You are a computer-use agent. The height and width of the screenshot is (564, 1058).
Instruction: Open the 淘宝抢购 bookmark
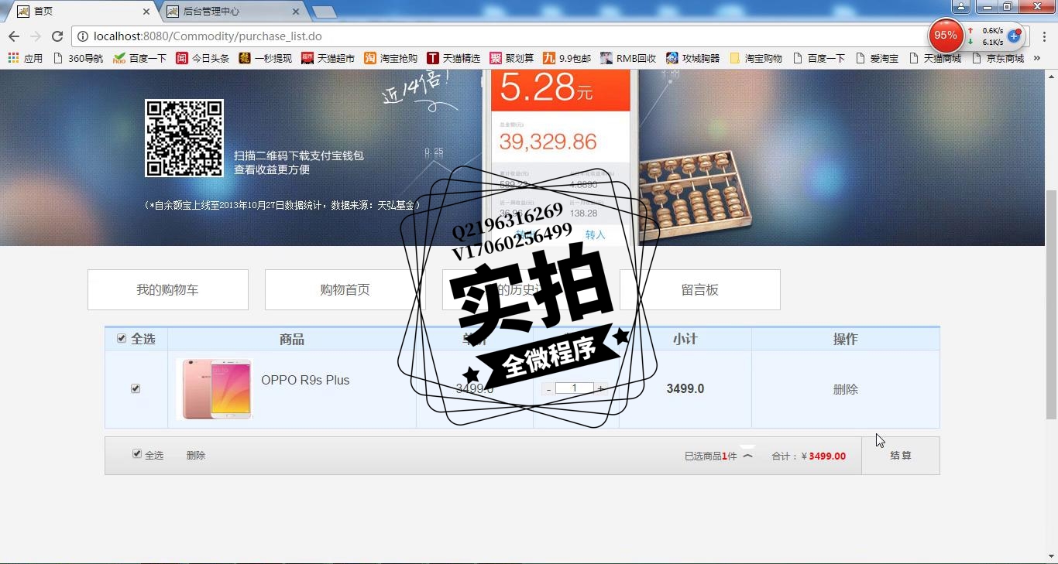390,58
